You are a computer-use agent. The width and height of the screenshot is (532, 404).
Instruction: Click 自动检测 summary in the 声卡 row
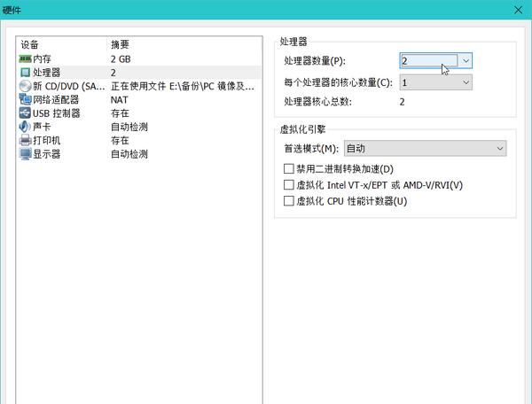(x=129, y=127)
